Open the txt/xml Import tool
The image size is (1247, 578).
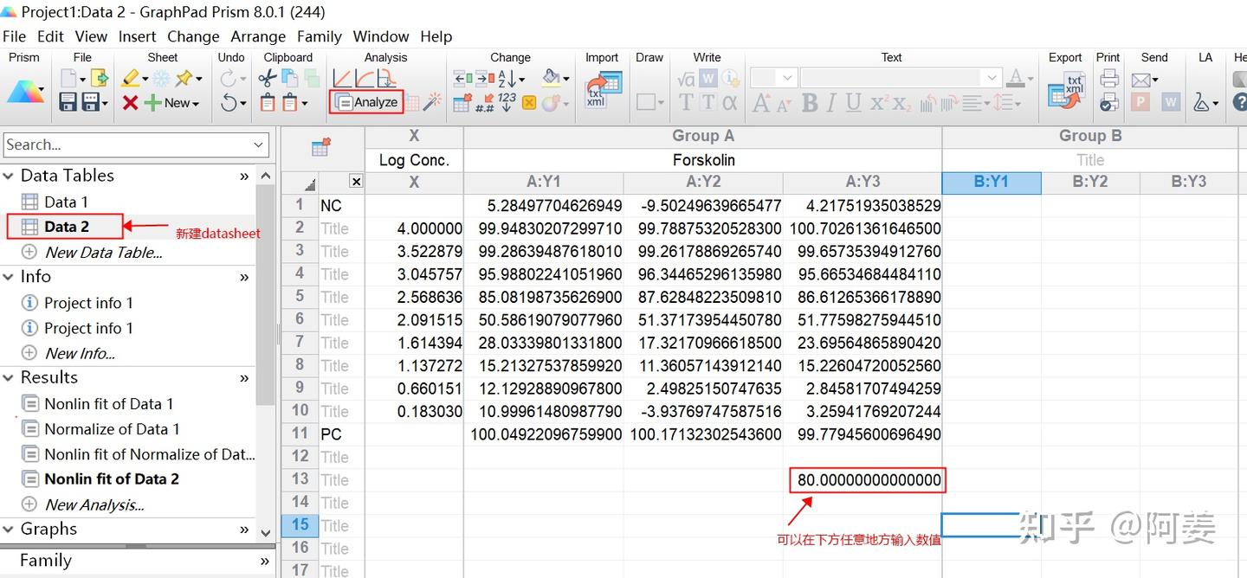click(x=604, y=88)
